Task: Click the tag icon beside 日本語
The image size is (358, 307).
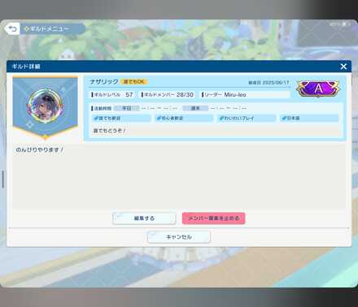Action: pyautogui.click(x=284, y=119)
